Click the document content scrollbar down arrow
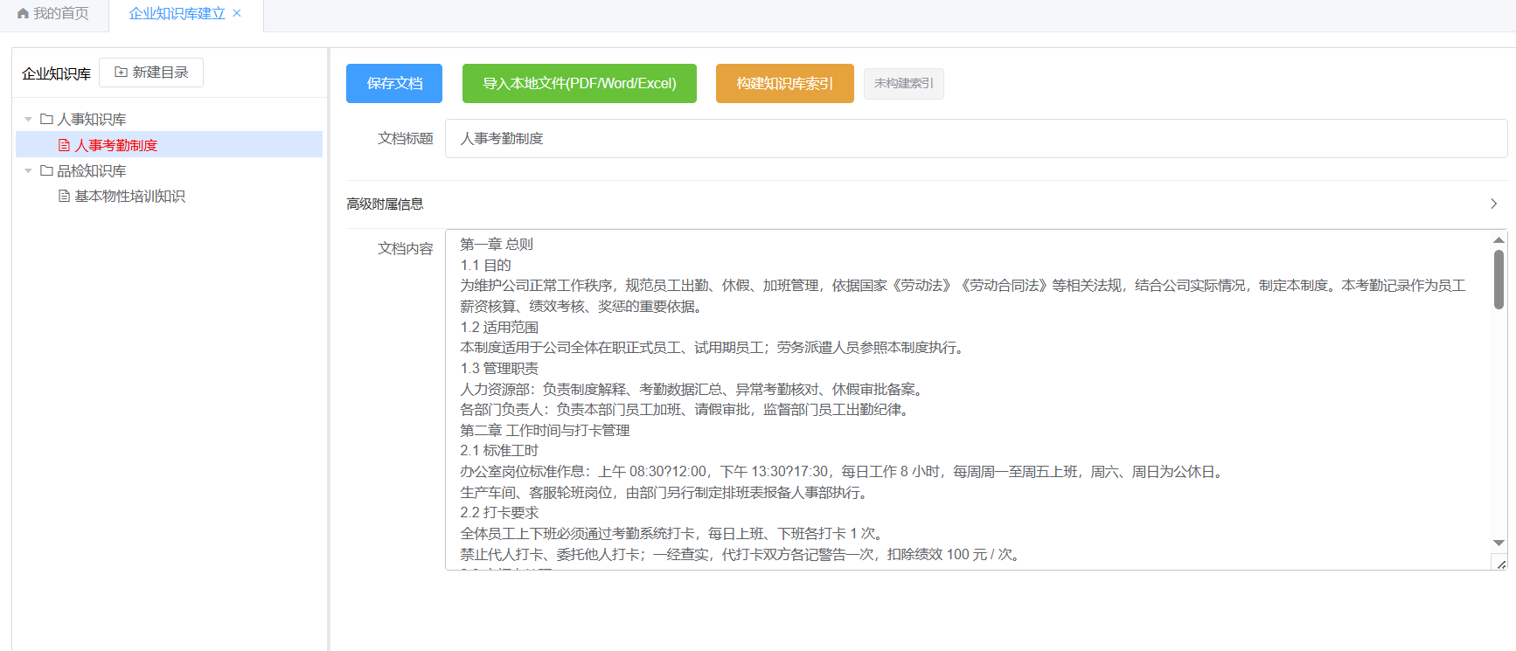Image resolution: width=1516 pixels, height=651 pixels. click(x=1499, y=544)
